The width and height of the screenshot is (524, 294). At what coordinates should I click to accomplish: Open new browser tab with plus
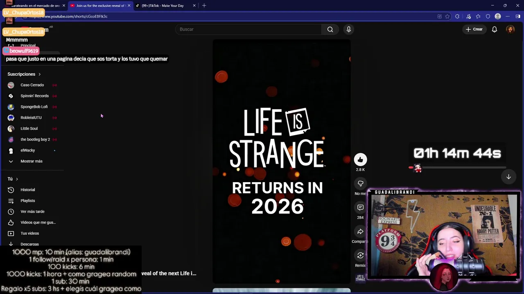click(x=204, y=5)
